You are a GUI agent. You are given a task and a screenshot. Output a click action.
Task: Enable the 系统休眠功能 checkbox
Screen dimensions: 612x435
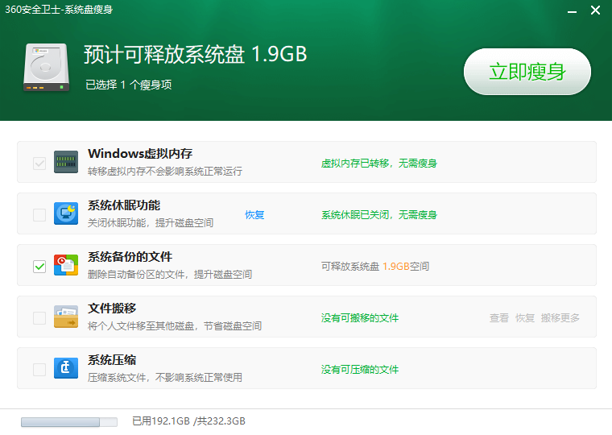[39, 214]
